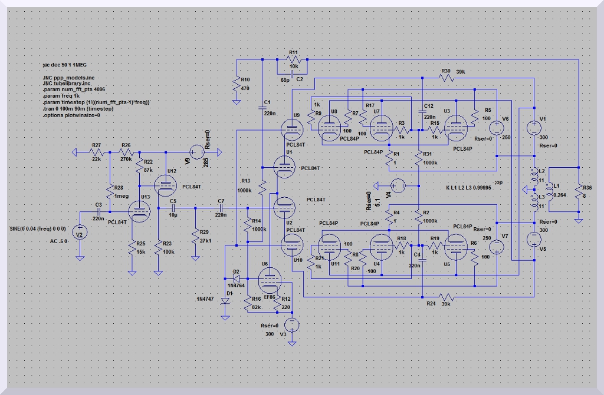Select the R36 8 ohm load resistor
The image size is (604, 395).
(x=579, y=192)
